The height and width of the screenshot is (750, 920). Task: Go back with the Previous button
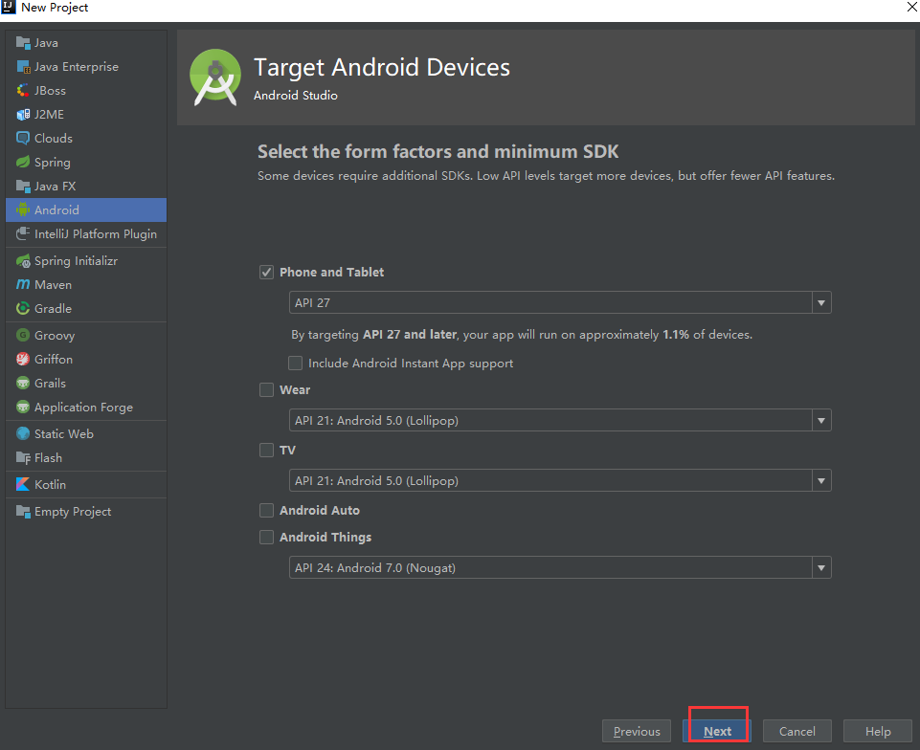(637, 731)
